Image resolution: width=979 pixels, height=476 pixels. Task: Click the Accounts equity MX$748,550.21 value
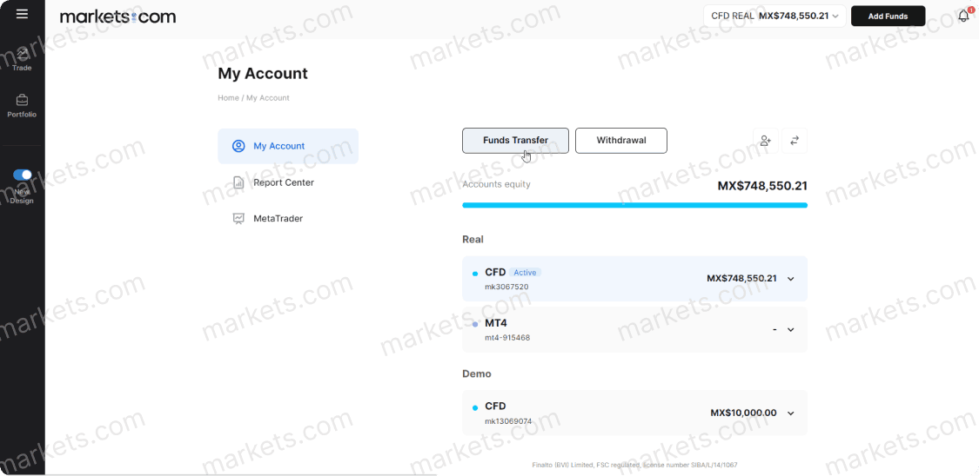(x=762, y=186)
